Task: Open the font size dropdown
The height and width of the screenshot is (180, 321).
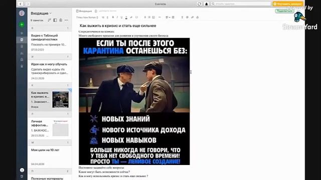Action: (x=105, y=17)
